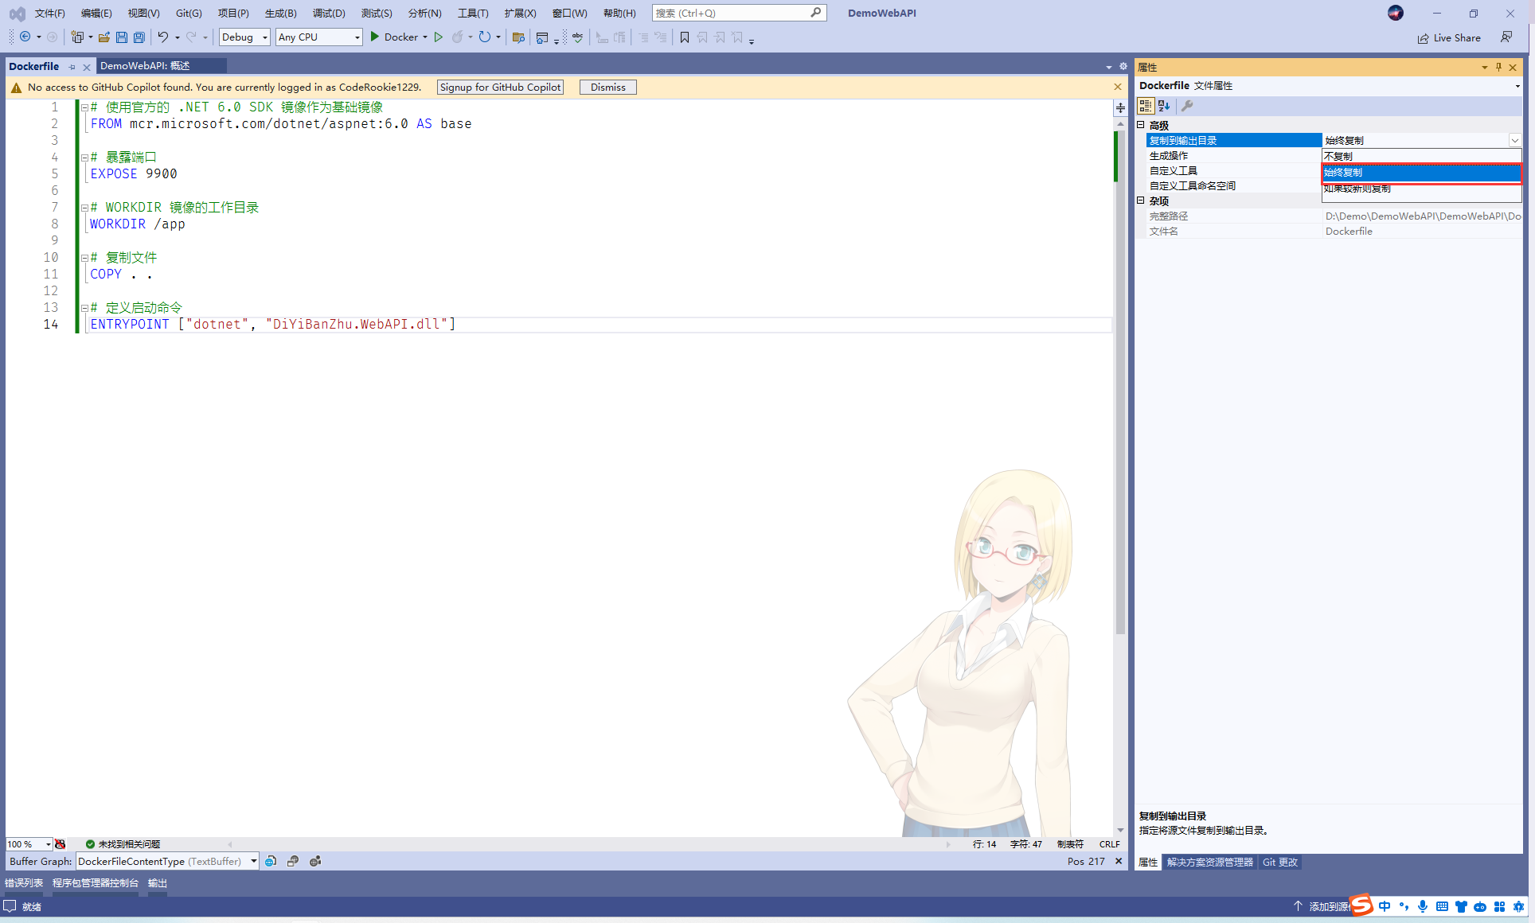Open the Any CPU platform dropdown
Screen dimensions: 1535x923
(318, 37)
